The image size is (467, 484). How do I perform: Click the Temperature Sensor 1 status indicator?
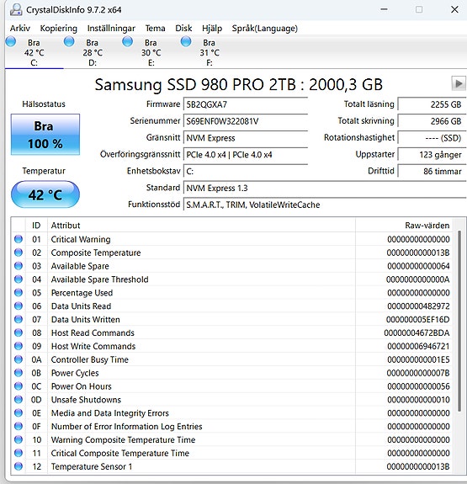point(19,466)
